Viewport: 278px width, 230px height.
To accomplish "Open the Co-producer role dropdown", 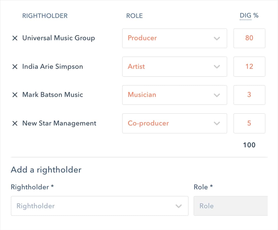I will (x=174, y=123).
